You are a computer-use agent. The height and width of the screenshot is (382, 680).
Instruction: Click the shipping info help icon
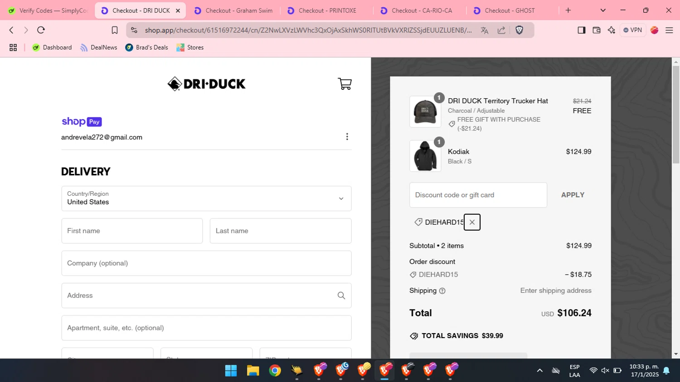coord(442,291)
